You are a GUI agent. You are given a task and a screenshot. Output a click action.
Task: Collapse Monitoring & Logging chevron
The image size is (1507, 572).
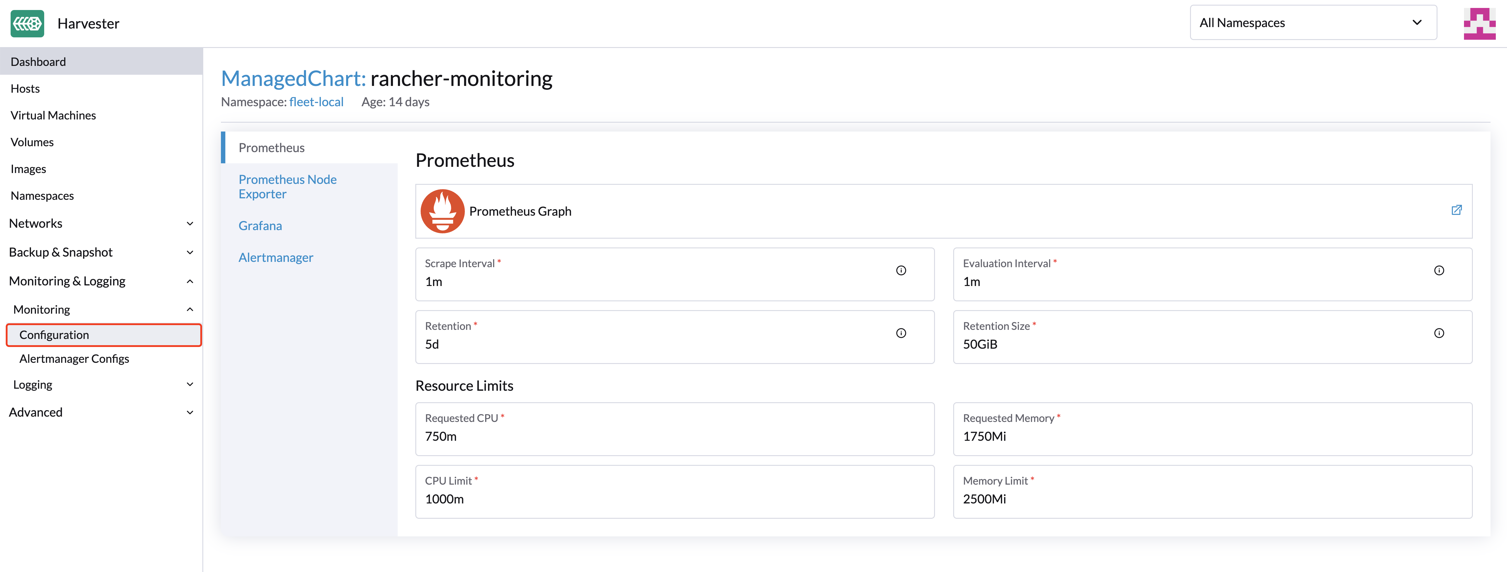[x=189, y=282]
